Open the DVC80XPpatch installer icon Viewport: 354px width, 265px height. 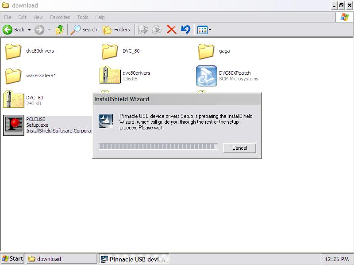[x=206, y=76]
